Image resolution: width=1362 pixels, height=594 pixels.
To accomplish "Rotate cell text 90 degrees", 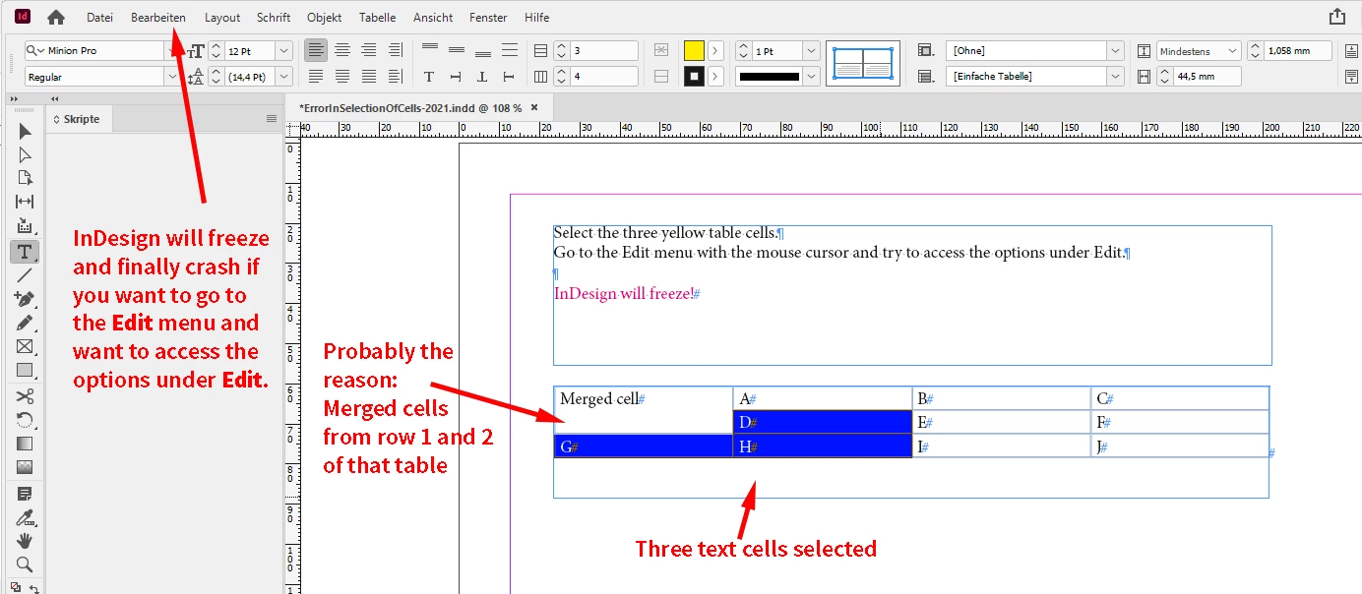I will (456, 77).
